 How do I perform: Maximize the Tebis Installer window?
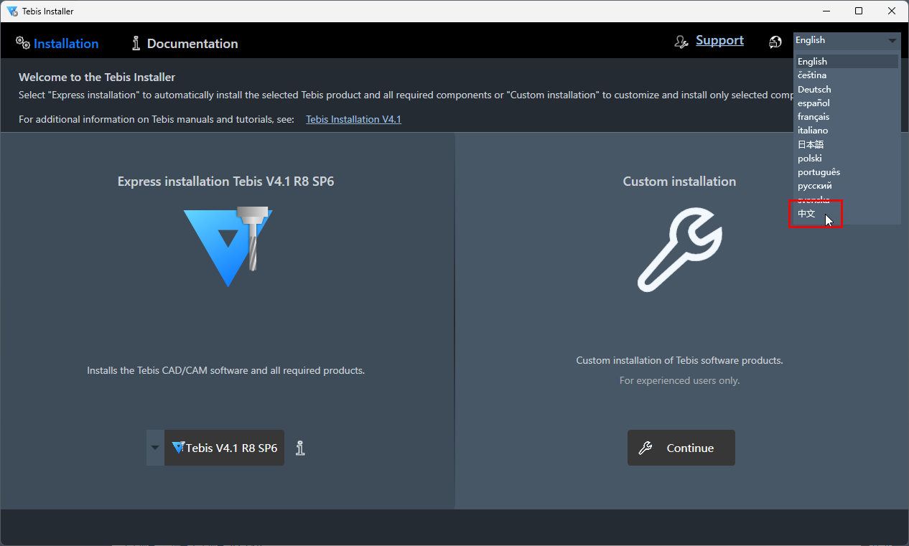point(859,11)
